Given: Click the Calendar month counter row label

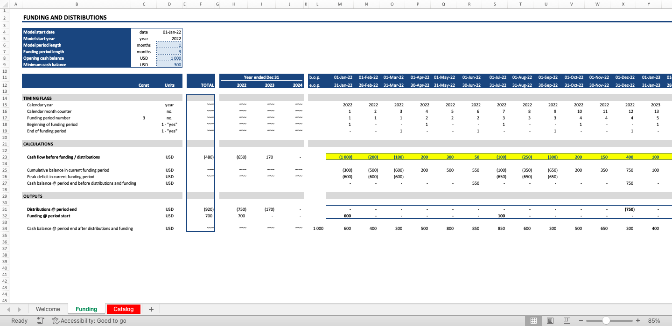Looking at the screenshot, I should [49, 111].
